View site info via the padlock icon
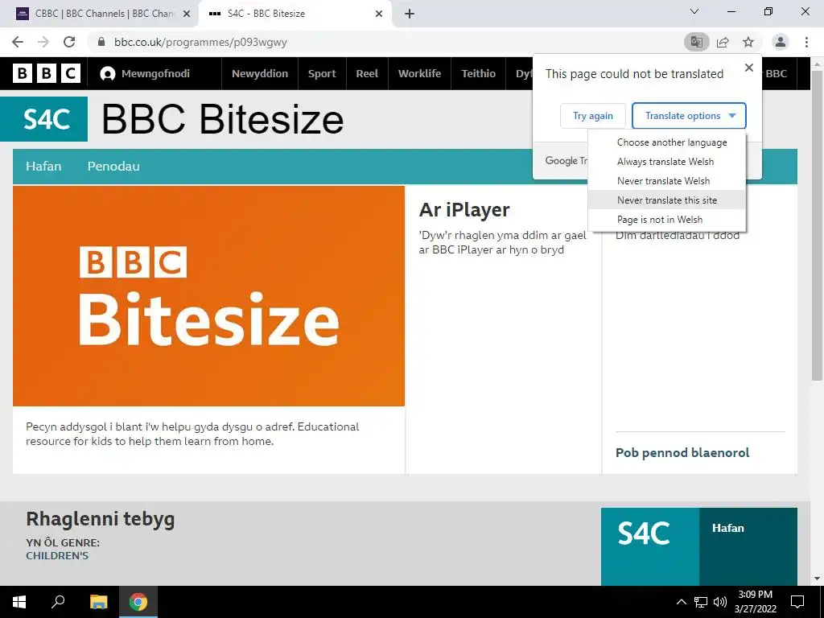The image size is (824, 618). [x=101, y=42]
